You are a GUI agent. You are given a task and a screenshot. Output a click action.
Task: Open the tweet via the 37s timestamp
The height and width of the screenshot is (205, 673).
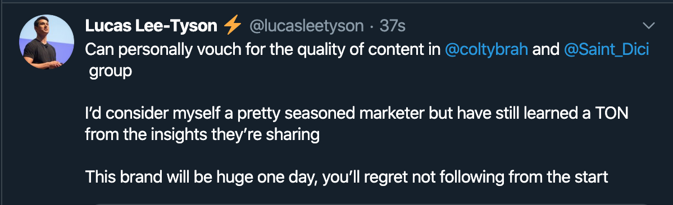392,26
